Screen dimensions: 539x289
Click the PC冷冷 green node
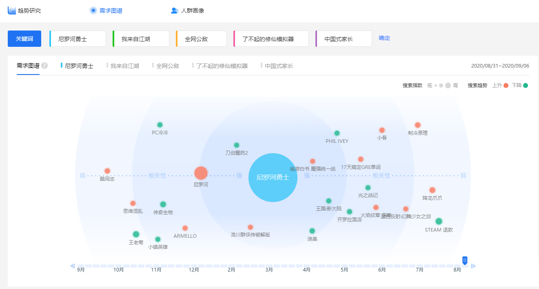(160, 125)
